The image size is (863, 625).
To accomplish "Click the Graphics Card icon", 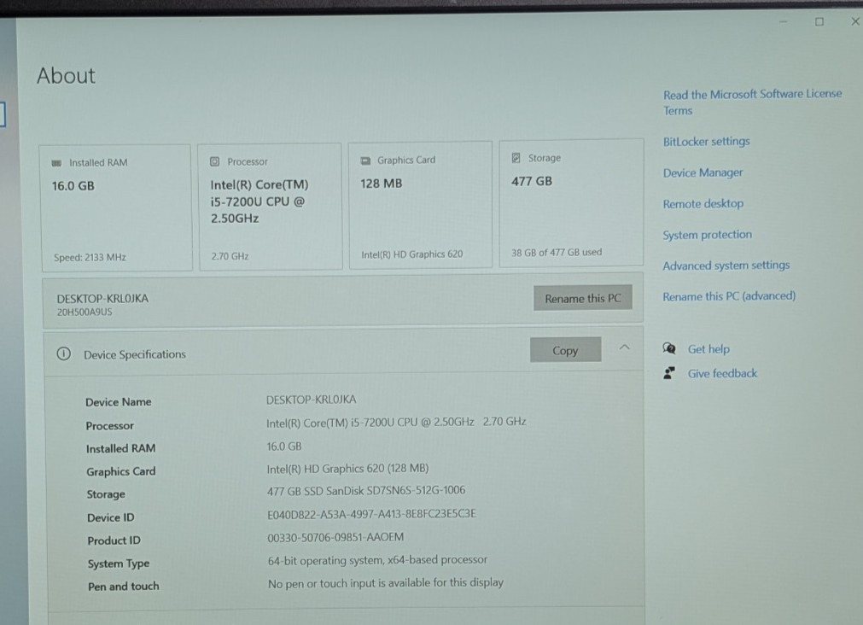I will click(365, 161).
